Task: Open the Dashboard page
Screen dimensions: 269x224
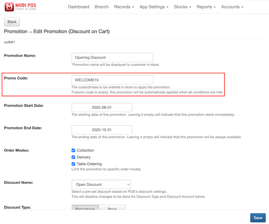Action: [x=78, y=7]
